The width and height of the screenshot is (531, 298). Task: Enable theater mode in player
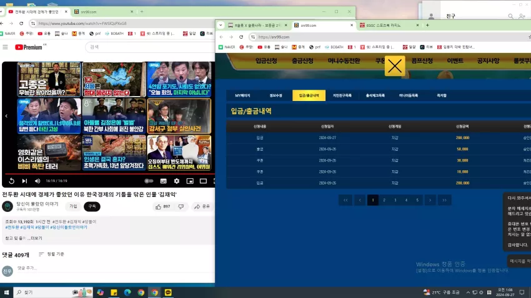tap(203, 181)
